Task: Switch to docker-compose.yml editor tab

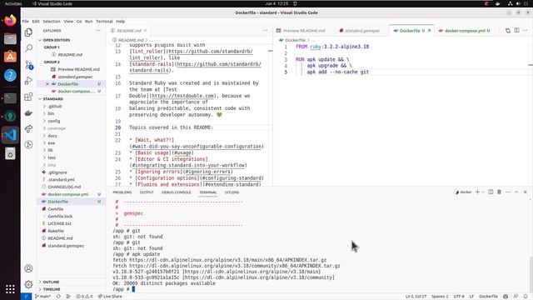Action: (465, 31)
